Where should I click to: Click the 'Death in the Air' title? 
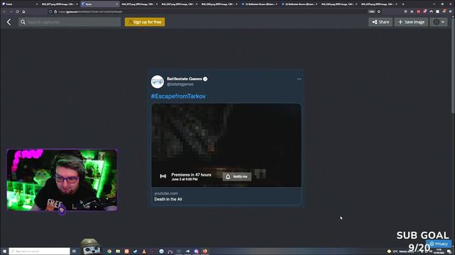(168, 199)
